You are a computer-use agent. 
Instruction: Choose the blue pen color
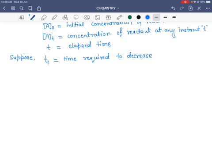(x=148, y=17)
